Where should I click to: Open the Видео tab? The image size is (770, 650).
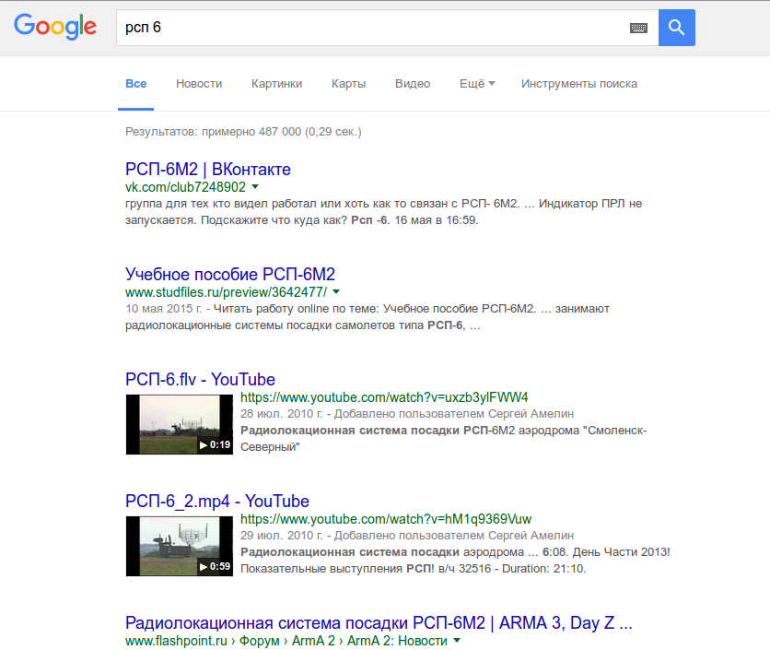(x=413, y=84)
